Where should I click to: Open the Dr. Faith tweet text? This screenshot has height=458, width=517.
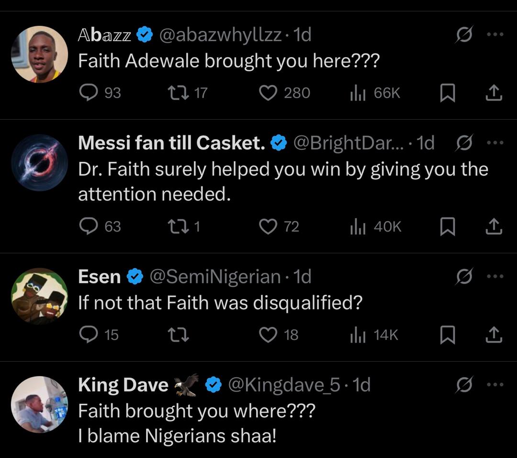(282, 181)
